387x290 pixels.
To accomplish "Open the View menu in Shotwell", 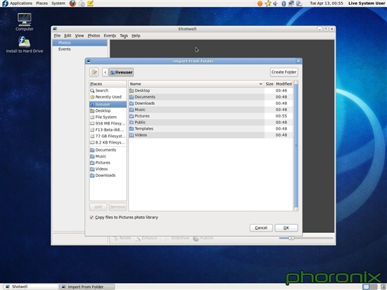I will [x=80, y=36].
